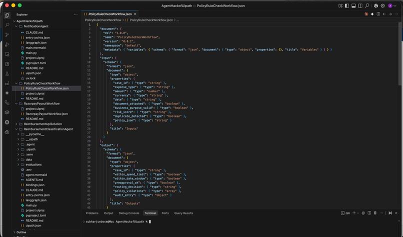403x237 pixels.
Task: Open the Testing flask view
Action: coord(7,74)
